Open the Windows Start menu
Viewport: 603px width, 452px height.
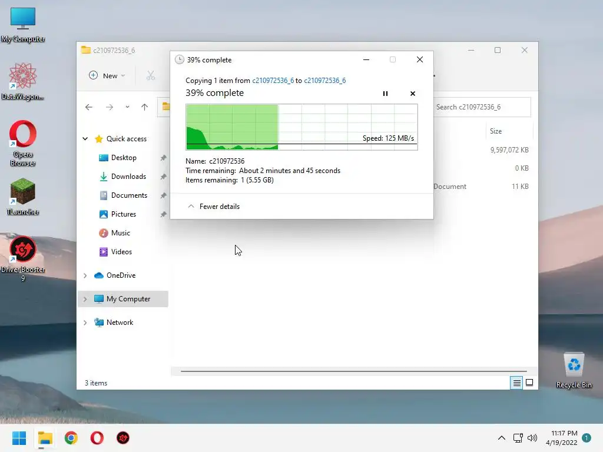pos(19,438)
